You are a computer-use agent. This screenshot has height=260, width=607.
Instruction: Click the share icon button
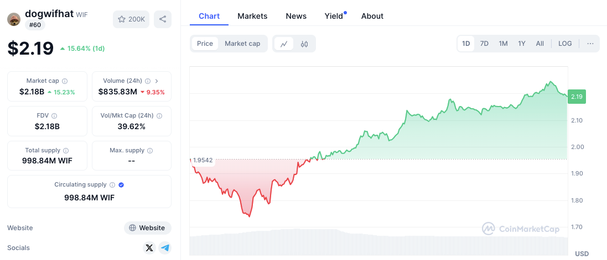[x=163, y=19]
